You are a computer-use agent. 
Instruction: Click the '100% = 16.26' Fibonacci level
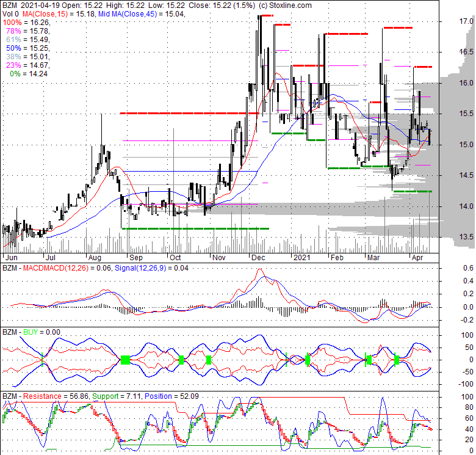(26, 23)
